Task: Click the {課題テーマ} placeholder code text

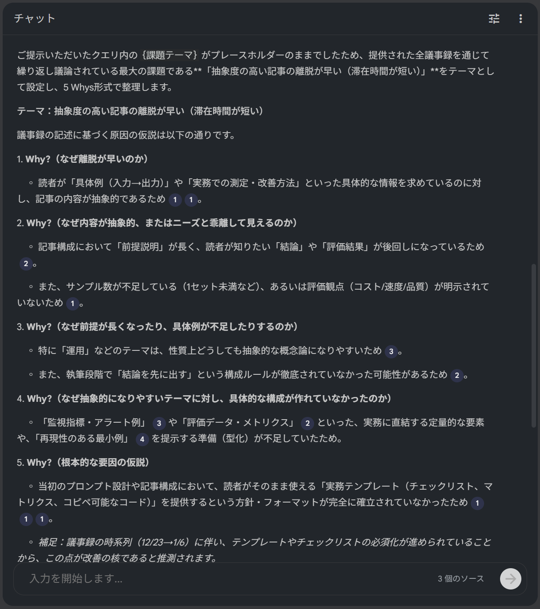Action: pyautogui.click(x=169, y=55)
